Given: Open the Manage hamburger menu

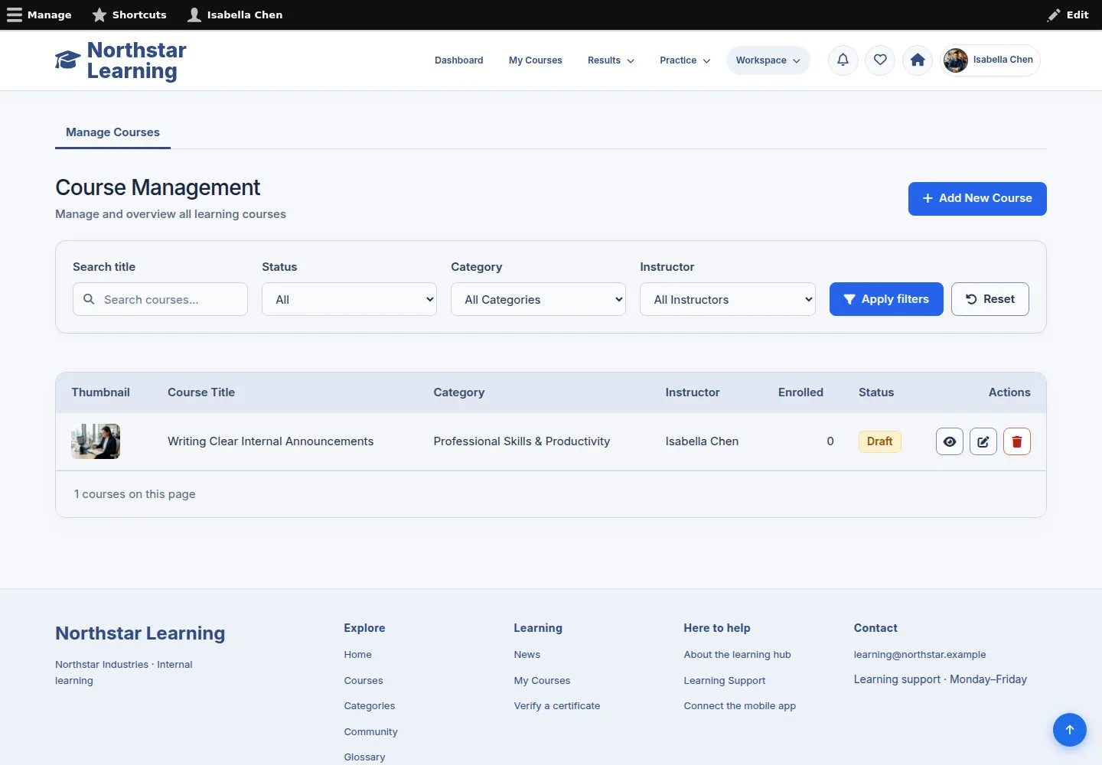Looking at the screenshot, I should point(39,15).
